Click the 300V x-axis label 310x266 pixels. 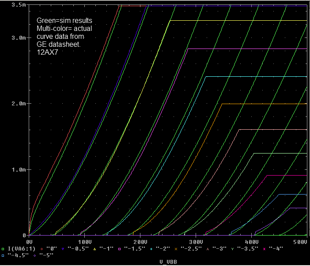(196, 242)
